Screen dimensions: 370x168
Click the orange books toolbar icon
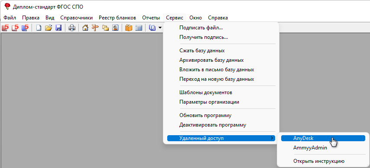(x=129, y=28)
